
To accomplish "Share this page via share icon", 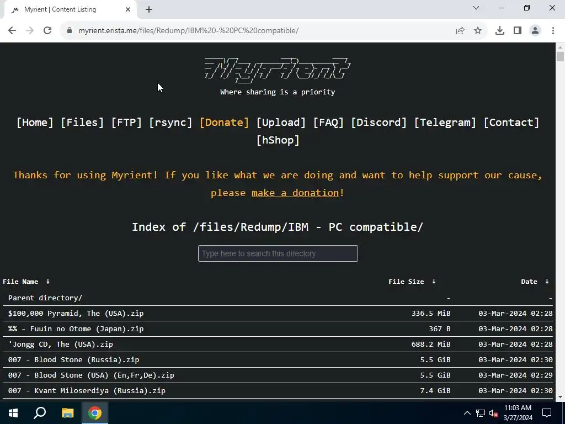I will 460,31.
